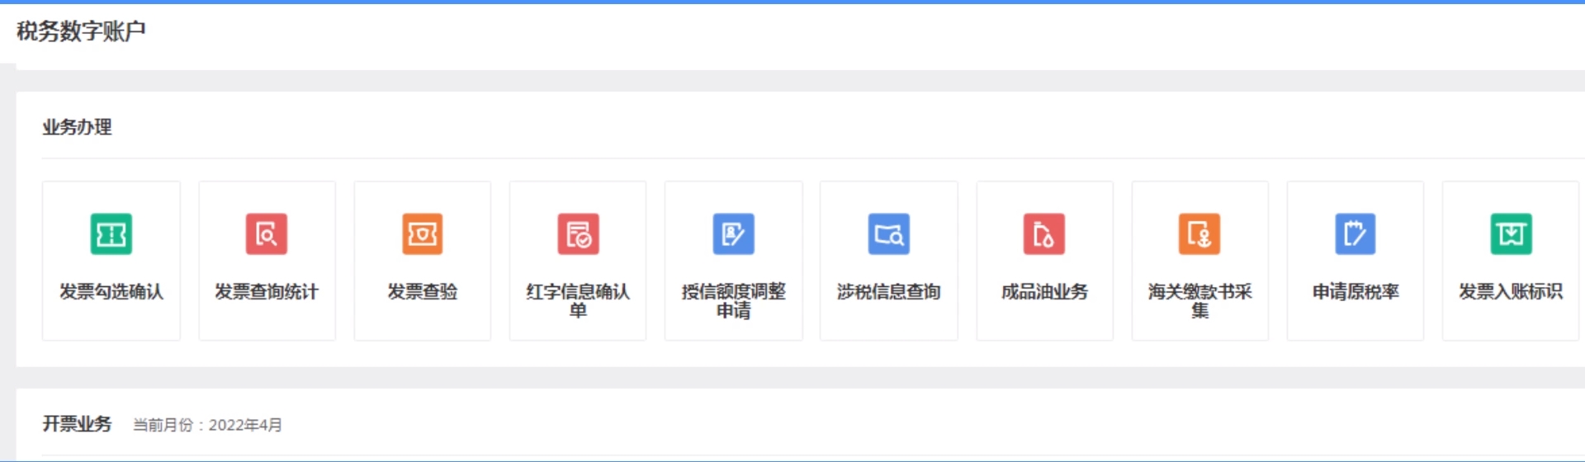Click the 红字信息确认单 label text

[x=578, y=301]
